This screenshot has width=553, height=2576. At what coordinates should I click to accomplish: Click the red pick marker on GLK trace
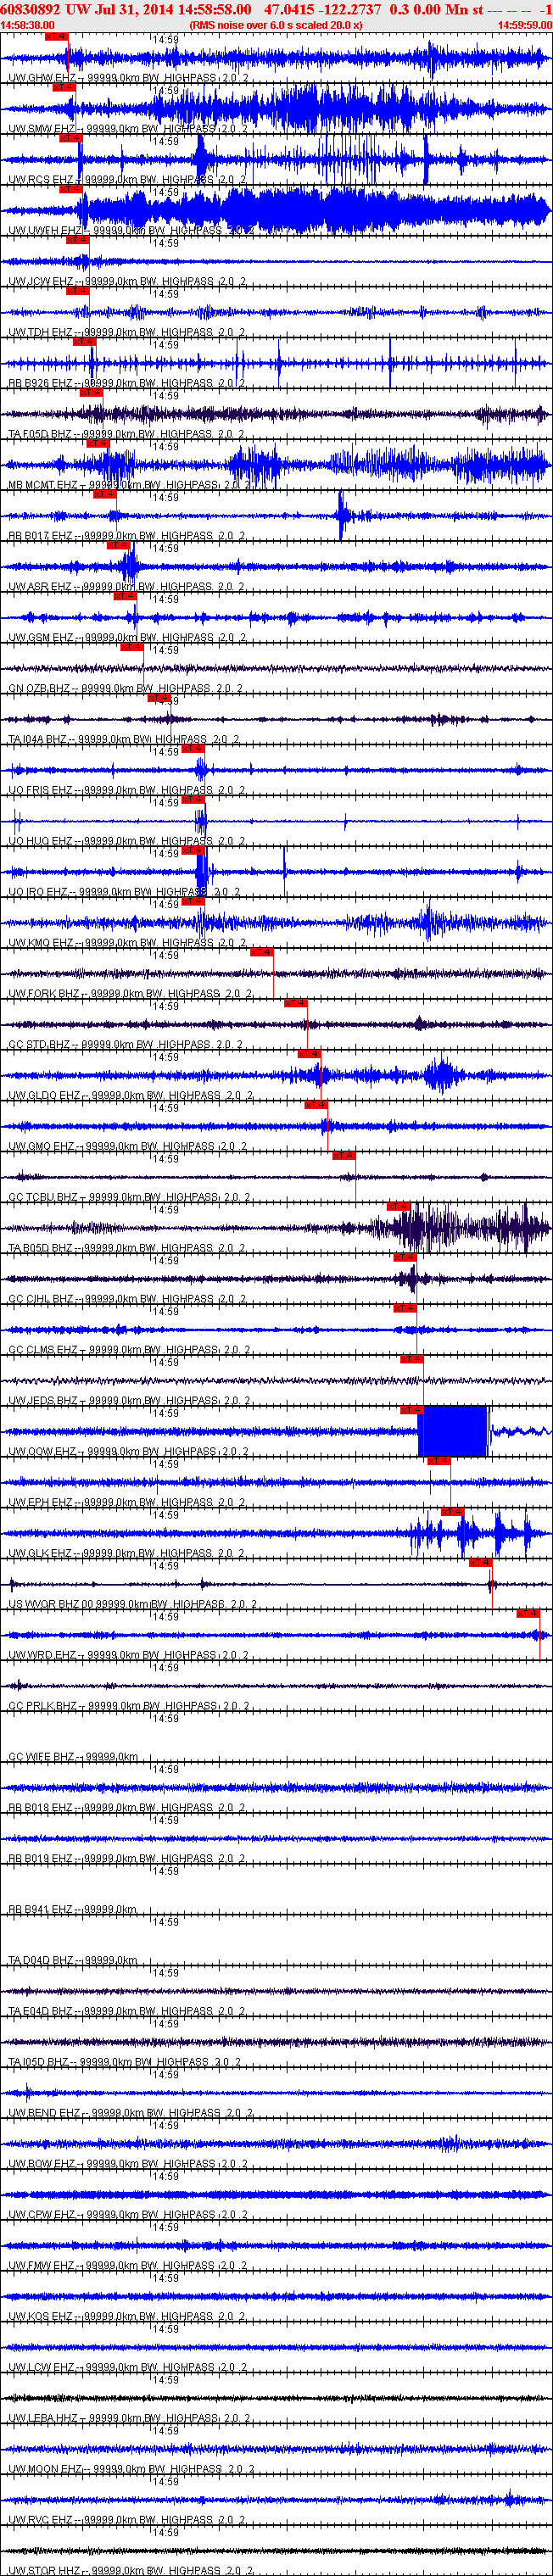click(453, 1512)
